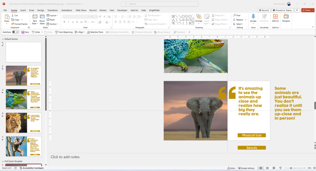
Task: Select slide 3 chameleon thumbnail
Action: coord(24,99)
